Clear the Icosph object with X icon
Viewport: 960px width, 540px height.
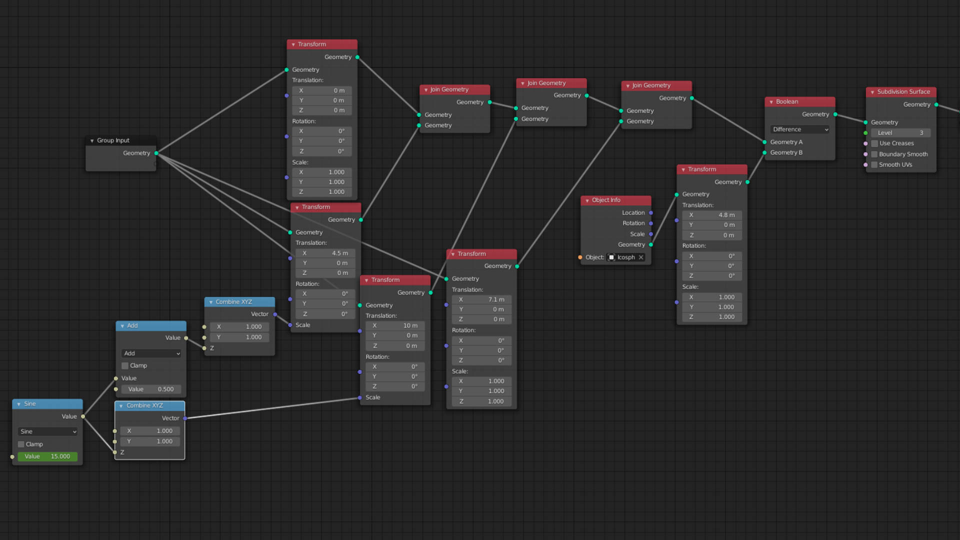[641, 257]
